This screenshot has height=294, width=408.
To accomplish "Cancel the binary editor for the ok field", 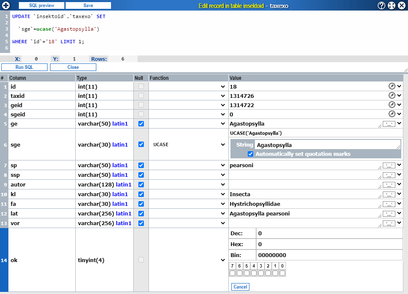I will pos(240,286).
